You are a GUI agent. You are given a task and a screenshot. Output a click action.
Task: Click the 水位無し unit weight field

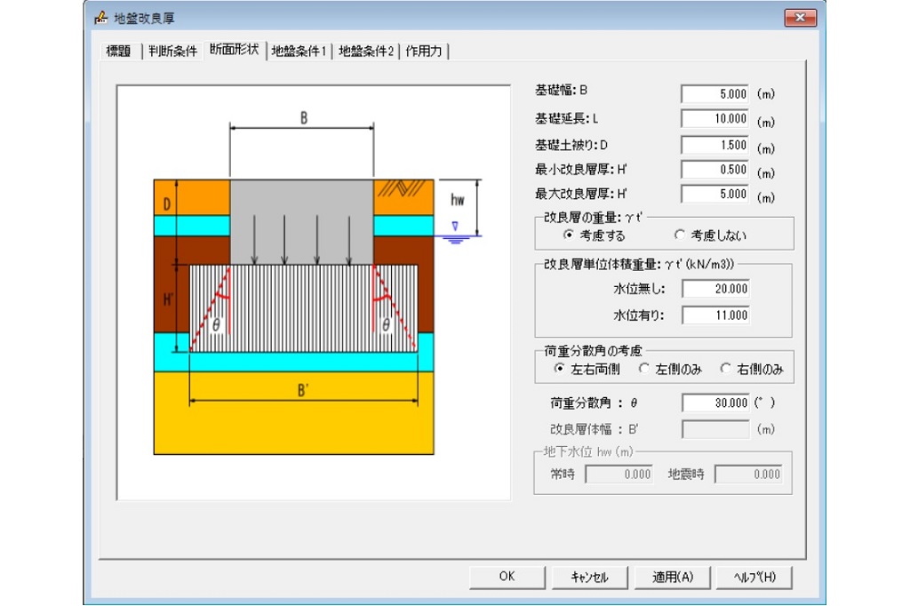coord(715,289)
